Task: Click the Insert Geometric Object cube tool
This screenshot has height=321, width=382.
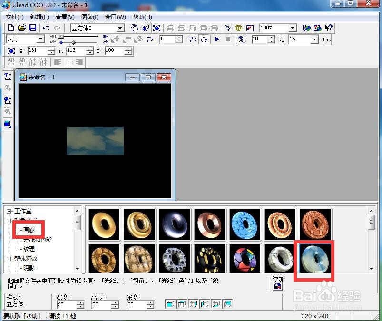Action: pos(8,124)
